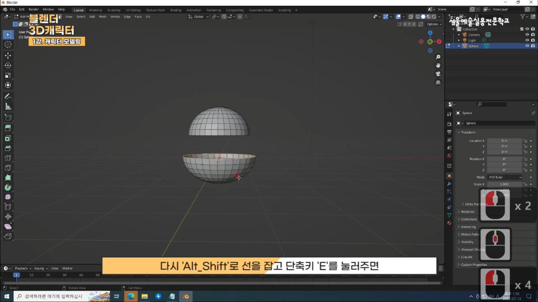Viewport: 538px width, 302px height.
Task: Switch to the Modeling workspace tab
Action: point(96,10)
